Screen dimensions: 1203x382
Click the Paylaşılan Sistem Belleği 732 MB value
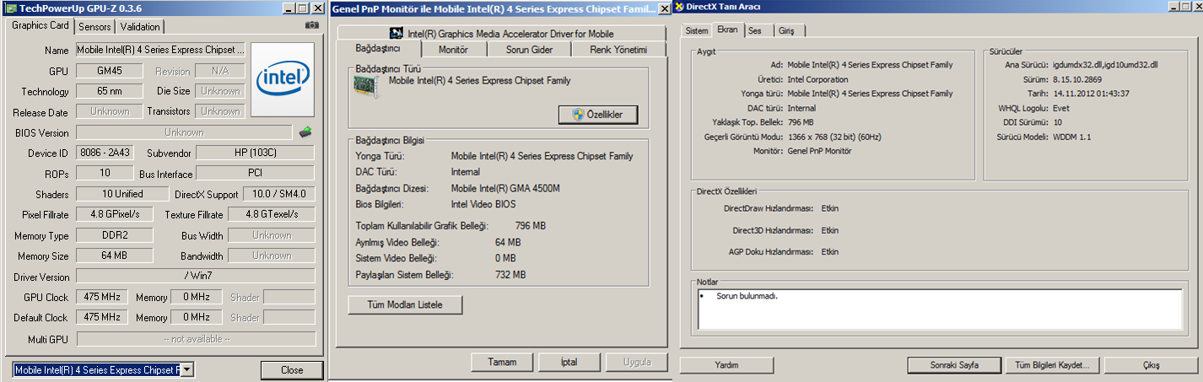[510, 275]
